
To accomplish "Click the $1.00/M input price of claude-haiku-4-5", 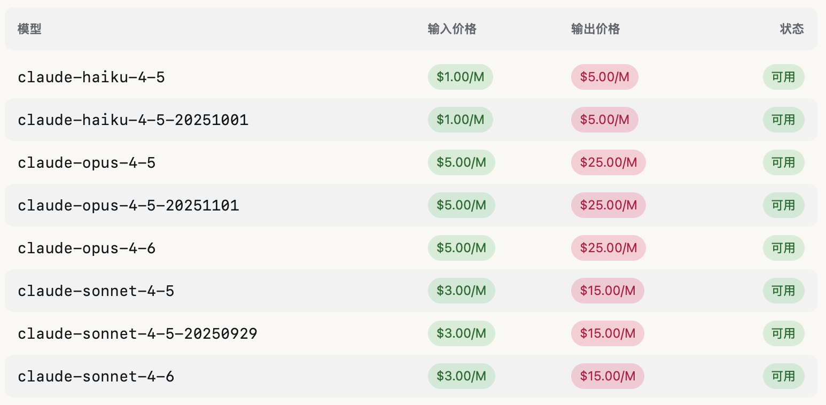I will (x=460, y=77).
